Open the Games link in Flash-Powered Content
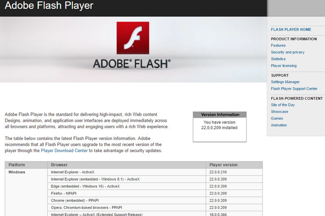325x216 pixels. (x=277, y=118)
